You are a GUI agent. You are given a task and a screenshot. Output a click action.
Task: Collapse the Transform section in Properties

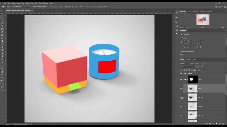181,38
